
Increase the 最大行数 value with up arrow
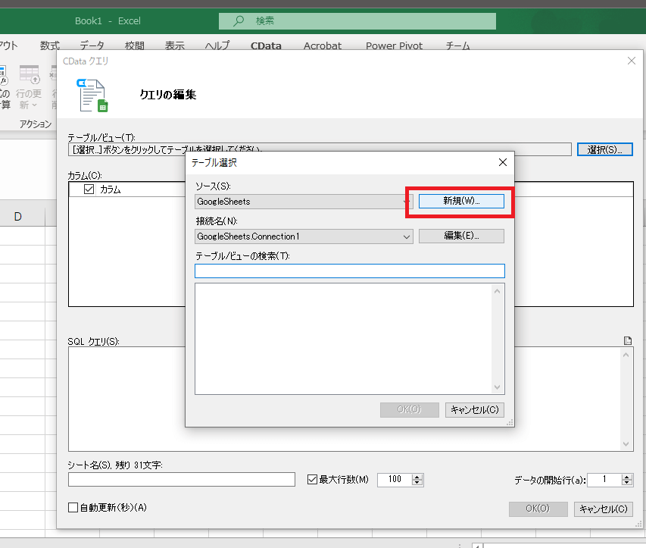(417, 477)
